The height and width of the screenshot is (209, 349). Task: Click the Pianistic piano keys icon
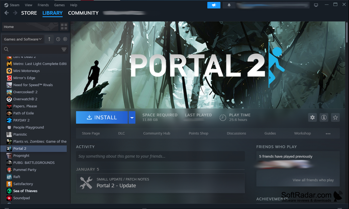click(x=9, y=134)
